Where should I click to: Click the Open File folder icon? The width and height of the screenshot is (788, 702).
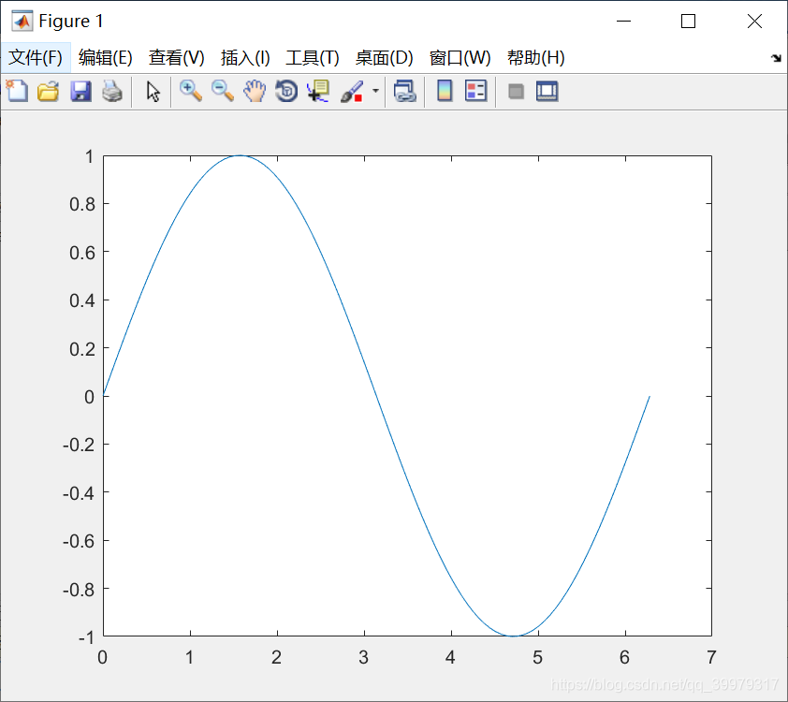tap(49, 92)
